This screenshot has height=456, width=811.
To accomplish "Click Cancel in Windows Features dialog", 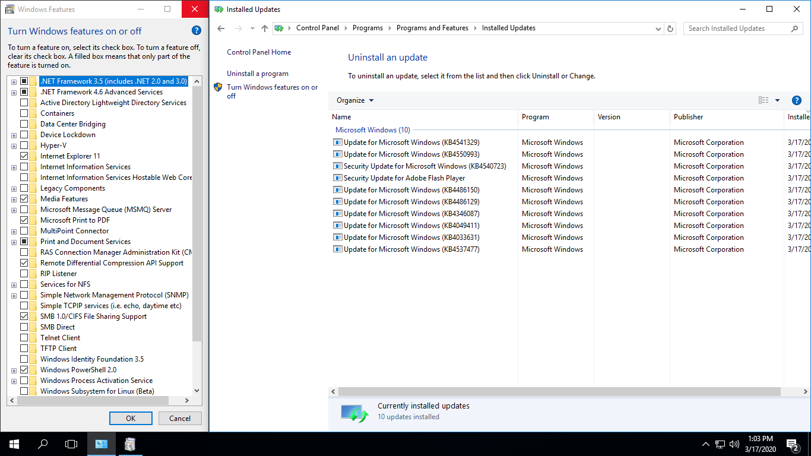I will (180, 418).
